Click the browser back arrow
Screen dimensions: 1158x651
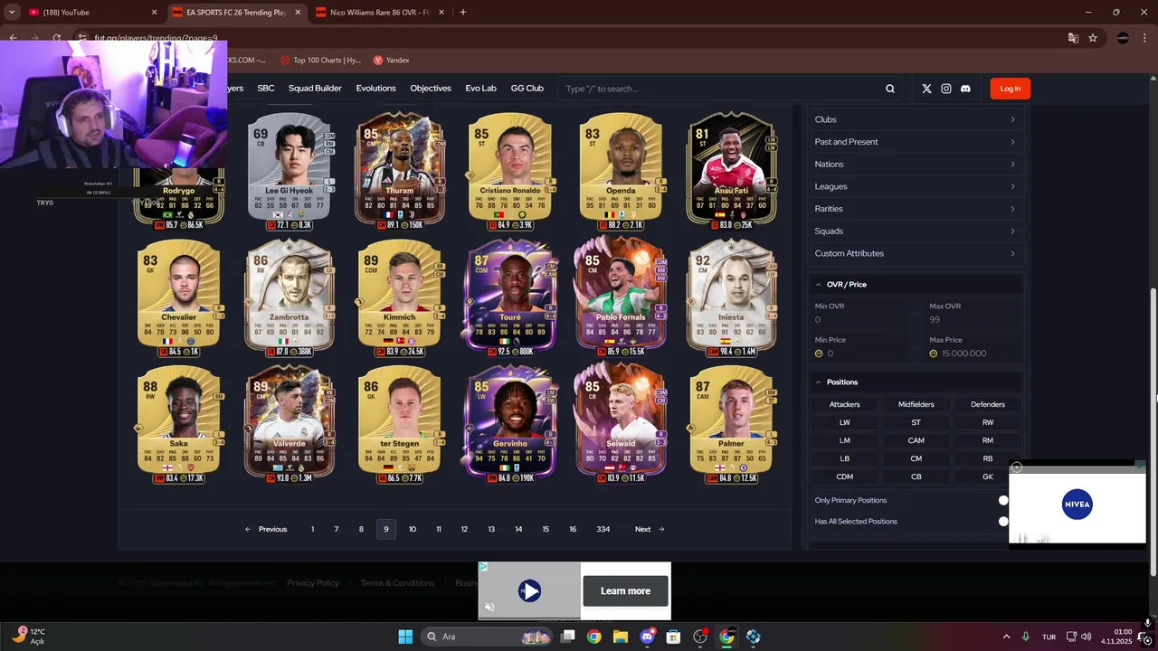[x=13, y=38]
